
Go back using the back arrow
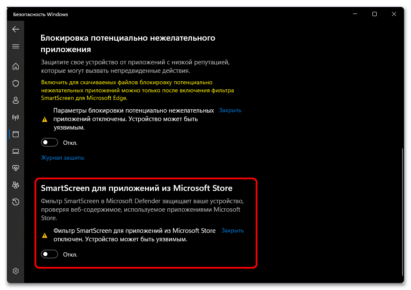(x=16, y=29)
